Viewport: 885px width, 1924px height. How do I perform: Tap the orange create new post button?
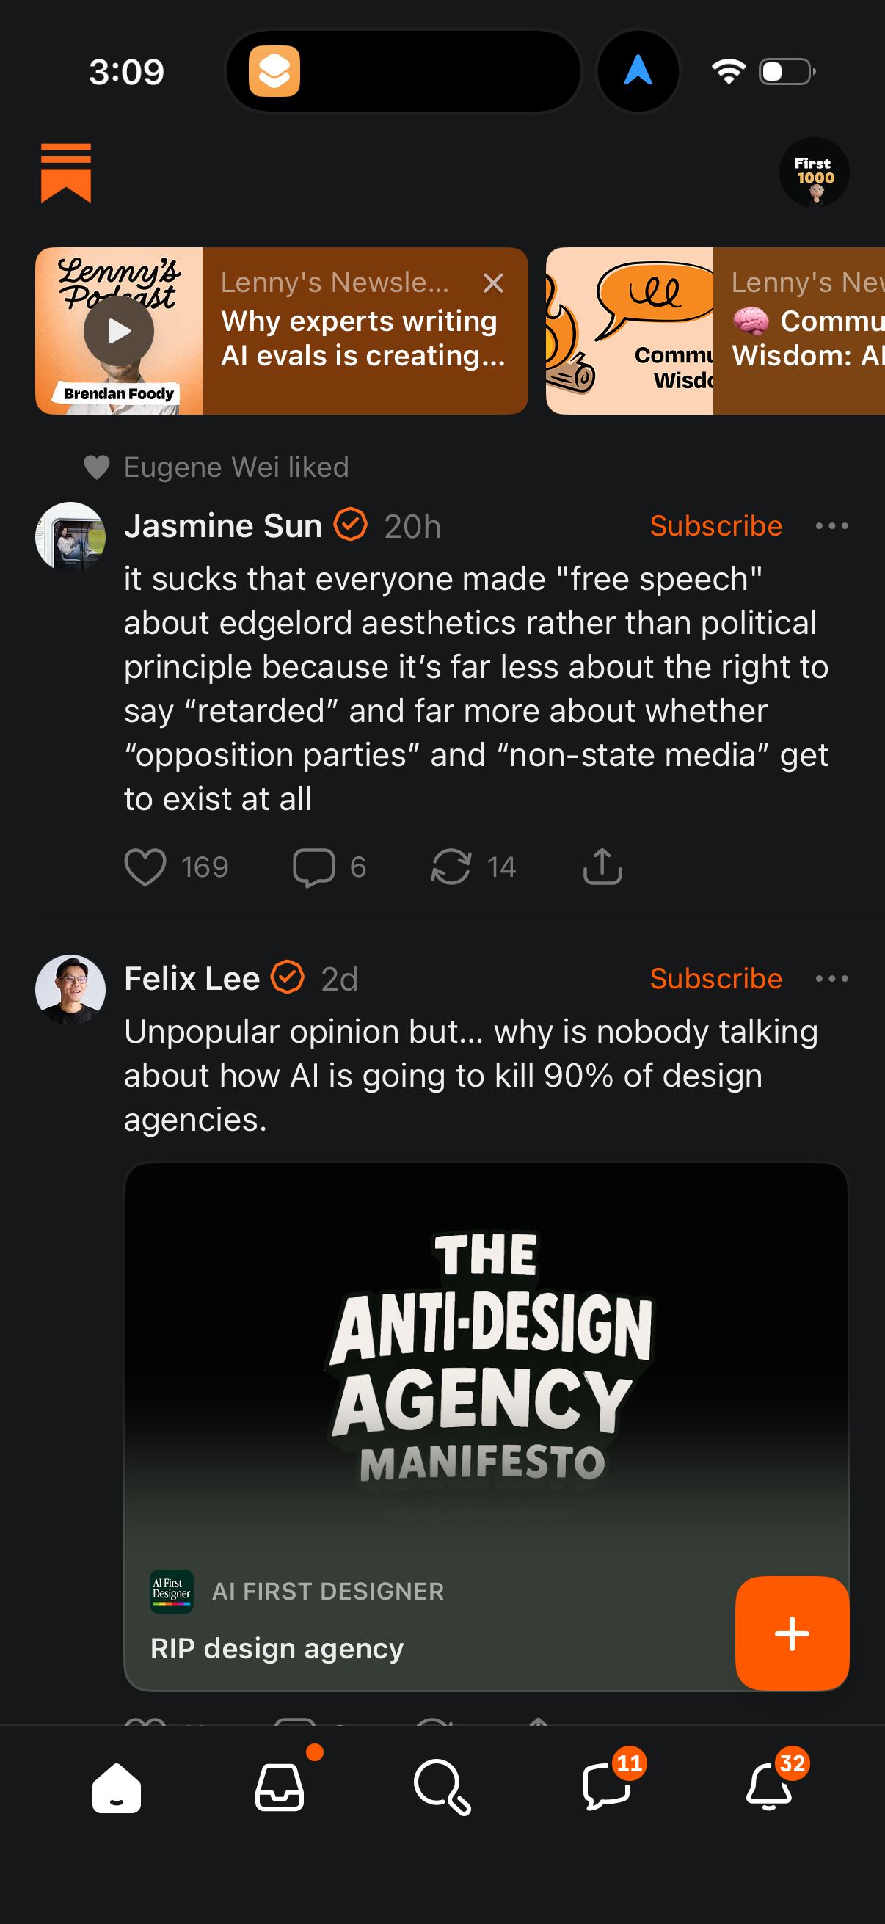(792, 1633)
